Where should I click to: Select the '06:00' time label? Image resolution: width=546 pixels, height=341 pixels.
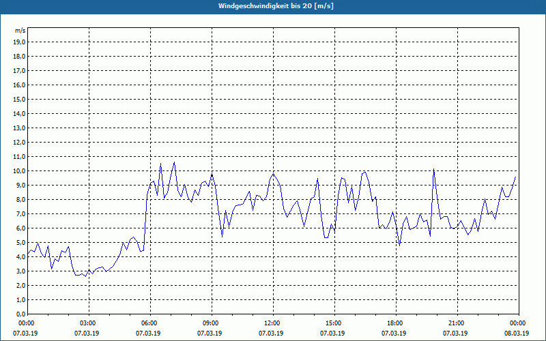pos(150,323)
